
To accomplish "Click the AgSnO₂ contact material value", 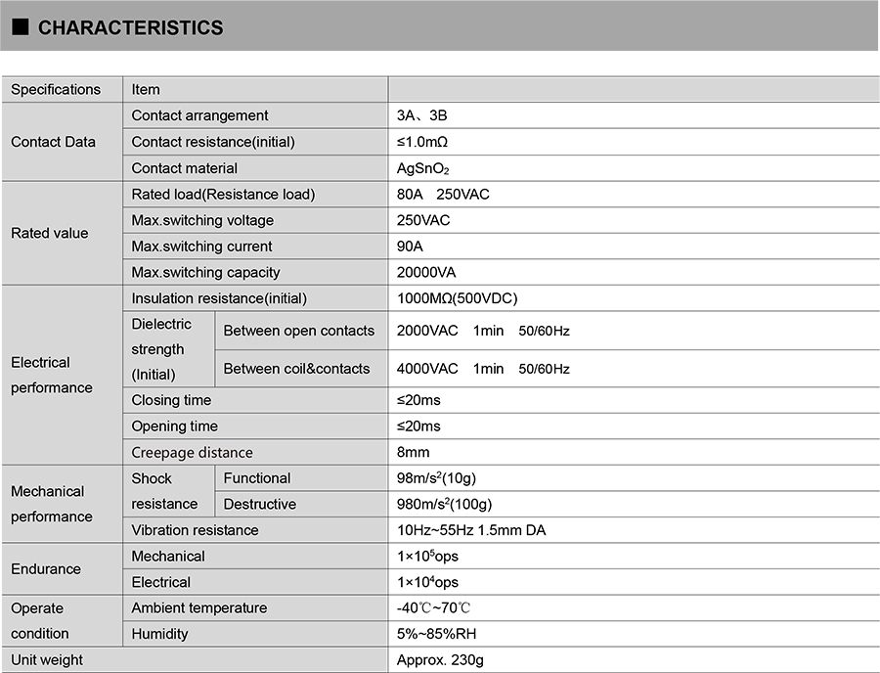I will (423, 168).
